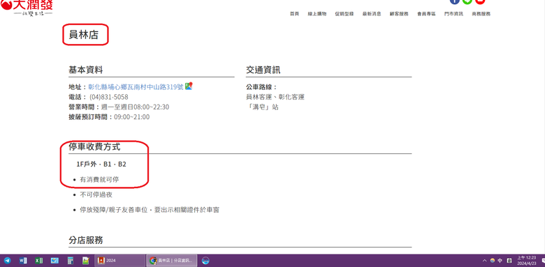
Task: Click the RT-Mart 大潤發 logo
Action: point(27,8)
